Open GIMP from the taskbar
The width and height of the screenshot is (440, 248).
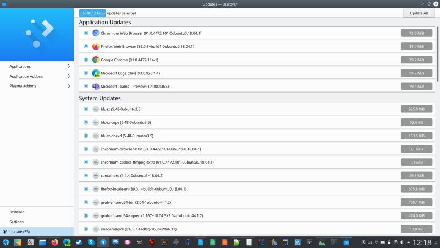tap(140, 242)
